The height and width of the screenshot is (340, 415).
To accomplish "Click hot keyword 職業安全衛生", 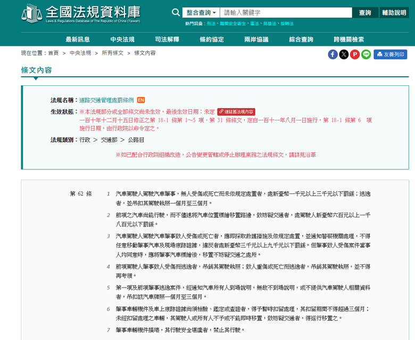I will pyautogui.click(x=233, y=23).
